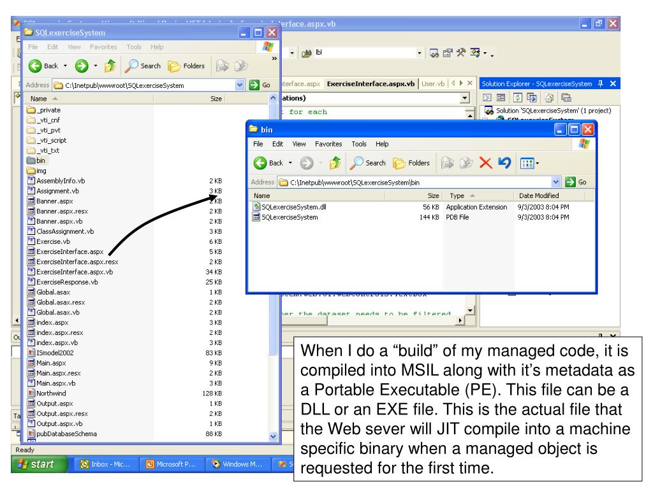Select the AssemblyInfo.vb file
Viewport: 653px width, 489px height.
pyautogui.click(x=56, y=180)
